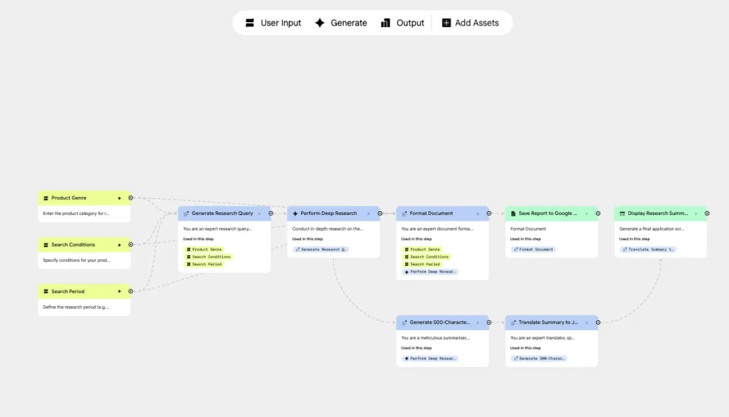Select the Output toolbar item
Image resolution: width=729 pixels, height=417 pixels.
tap(402, 23)
